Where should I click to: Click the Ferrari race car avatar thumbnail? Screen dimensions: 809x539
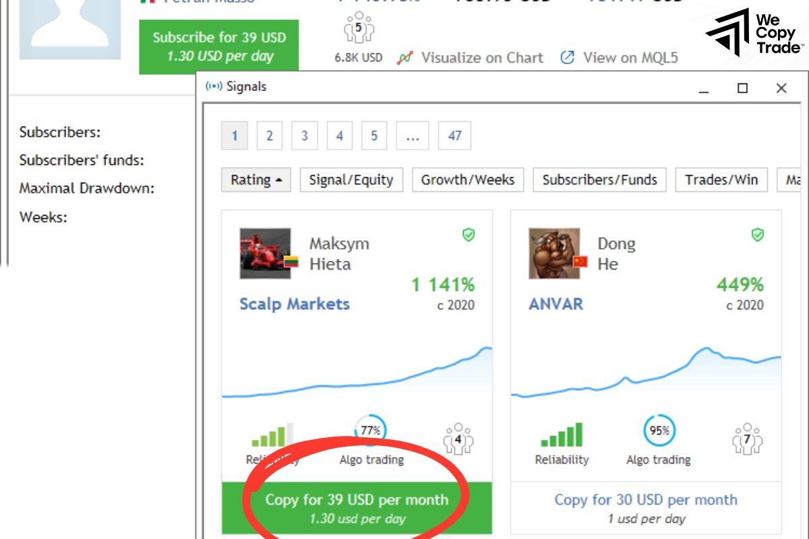click(266, 253)
